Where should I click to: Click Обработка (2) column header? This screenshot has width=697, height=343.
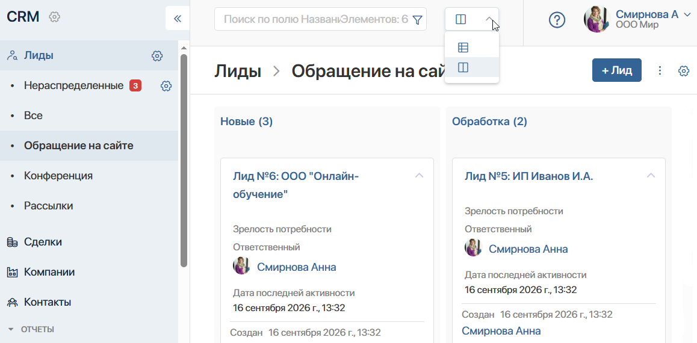coord(489,122)
